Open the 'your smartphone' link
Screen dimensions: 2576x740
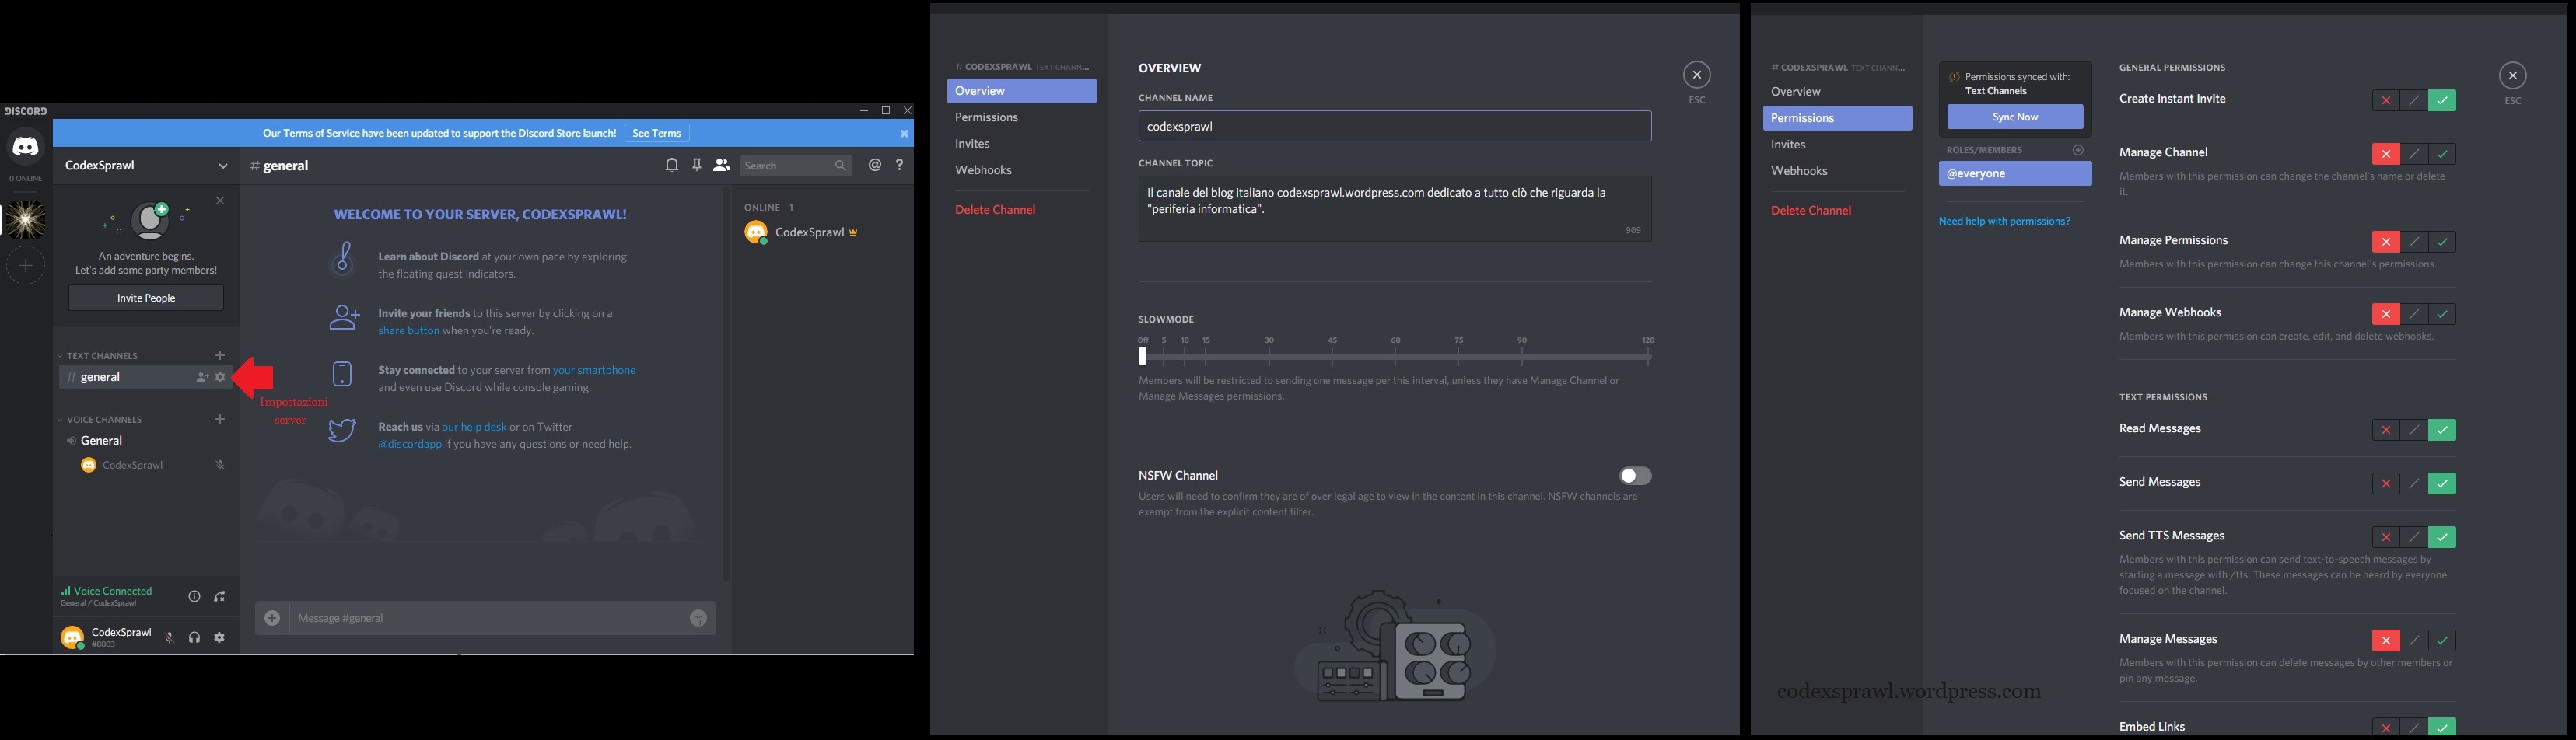pyautogui.click(x=594, y=370)
